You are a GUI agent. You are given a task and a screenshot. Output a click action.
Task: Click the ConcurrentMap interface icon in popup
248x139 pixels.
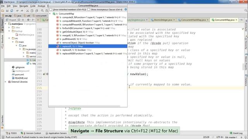click(54, 14)
